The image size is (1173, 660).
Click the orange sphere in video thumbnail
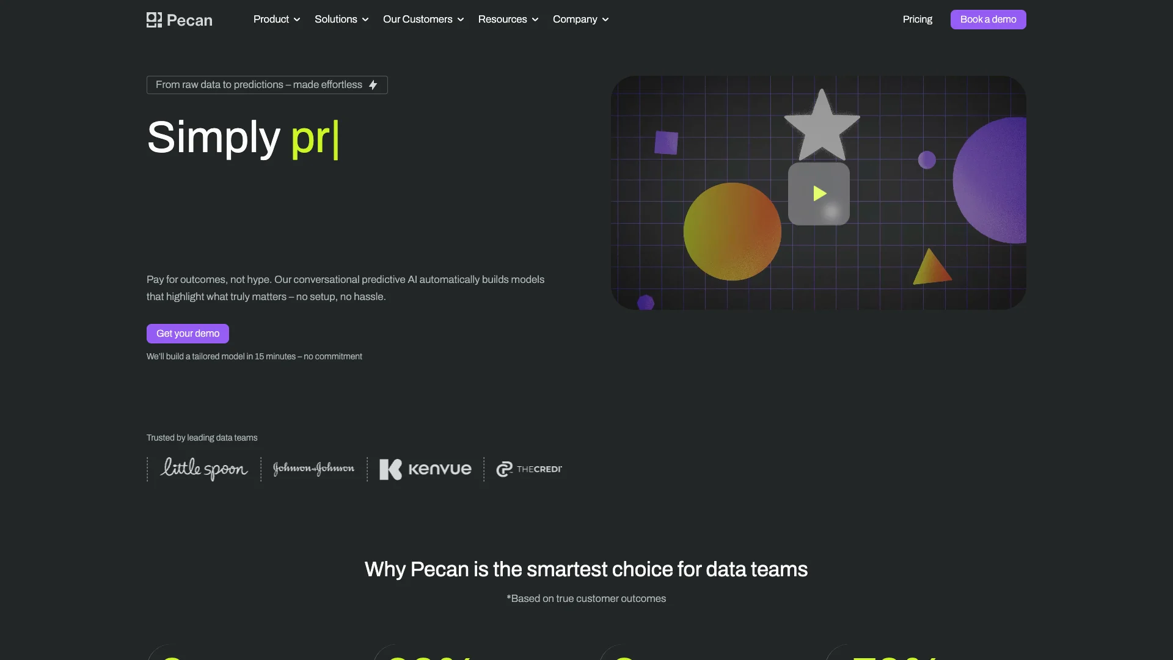coord(732,232)
